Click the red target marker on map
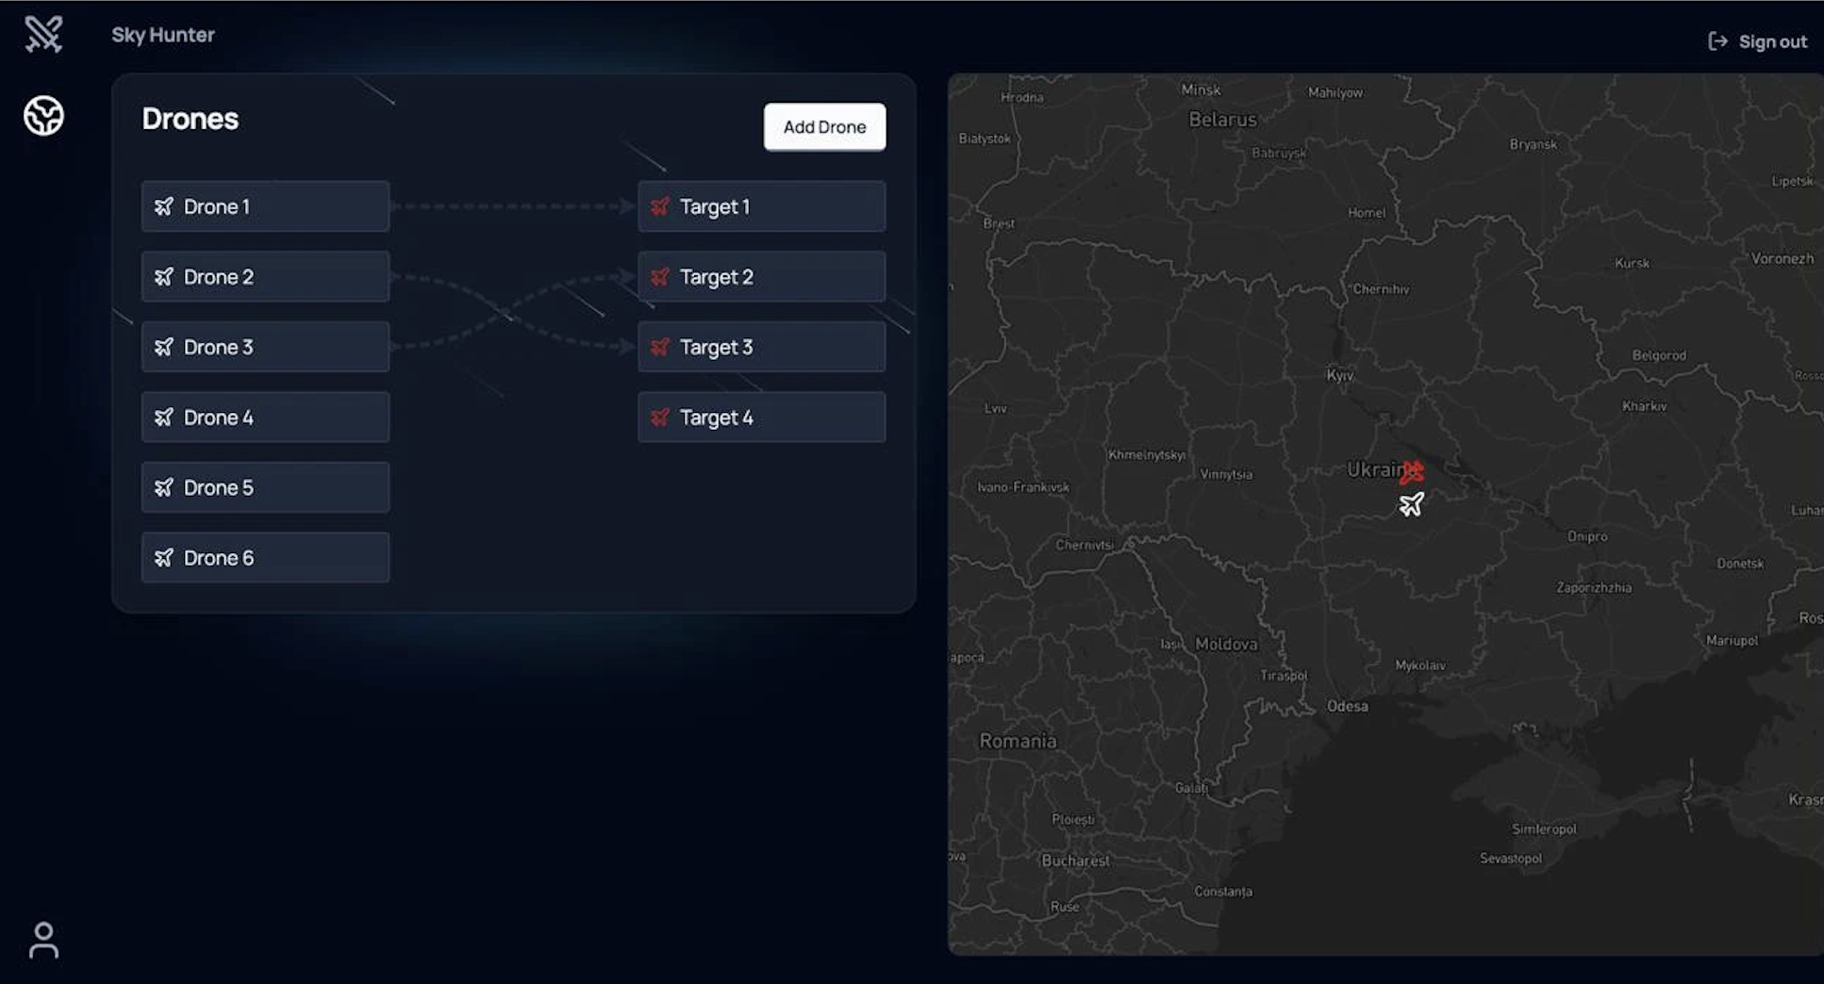 (x=1412, y=471)
